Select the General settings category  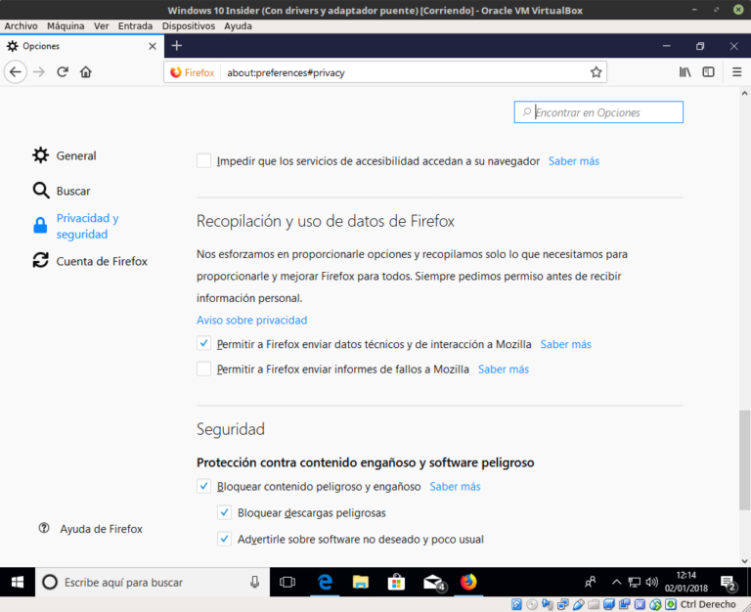click(x=65, y=155)
